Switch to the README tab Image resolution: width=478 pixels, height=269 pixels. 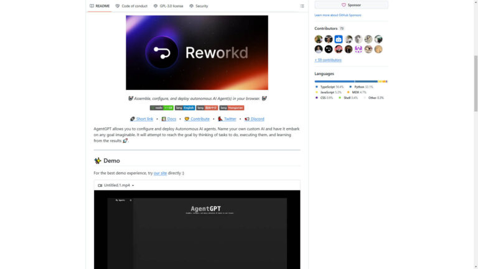100,6
